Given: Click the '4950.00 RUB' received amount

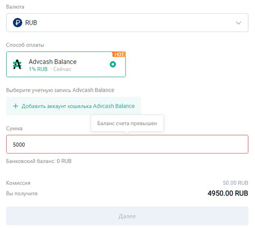Looking at the screenshot, I should (x=228, y=193).
